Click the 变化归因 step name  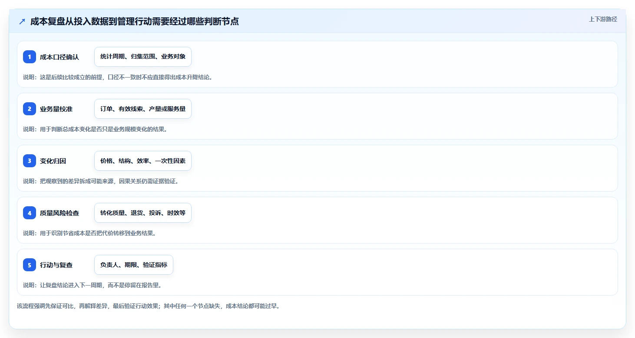coord(53,161)
